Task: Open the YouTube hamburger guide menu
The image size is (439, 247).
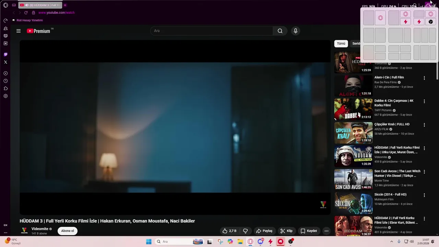Action: [19, 31]
